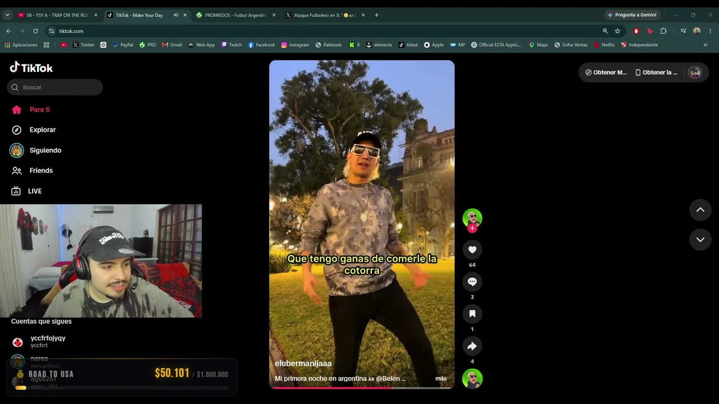Open the Twitter bookmark
Screen dimensions: 719x404
(83, 45)
